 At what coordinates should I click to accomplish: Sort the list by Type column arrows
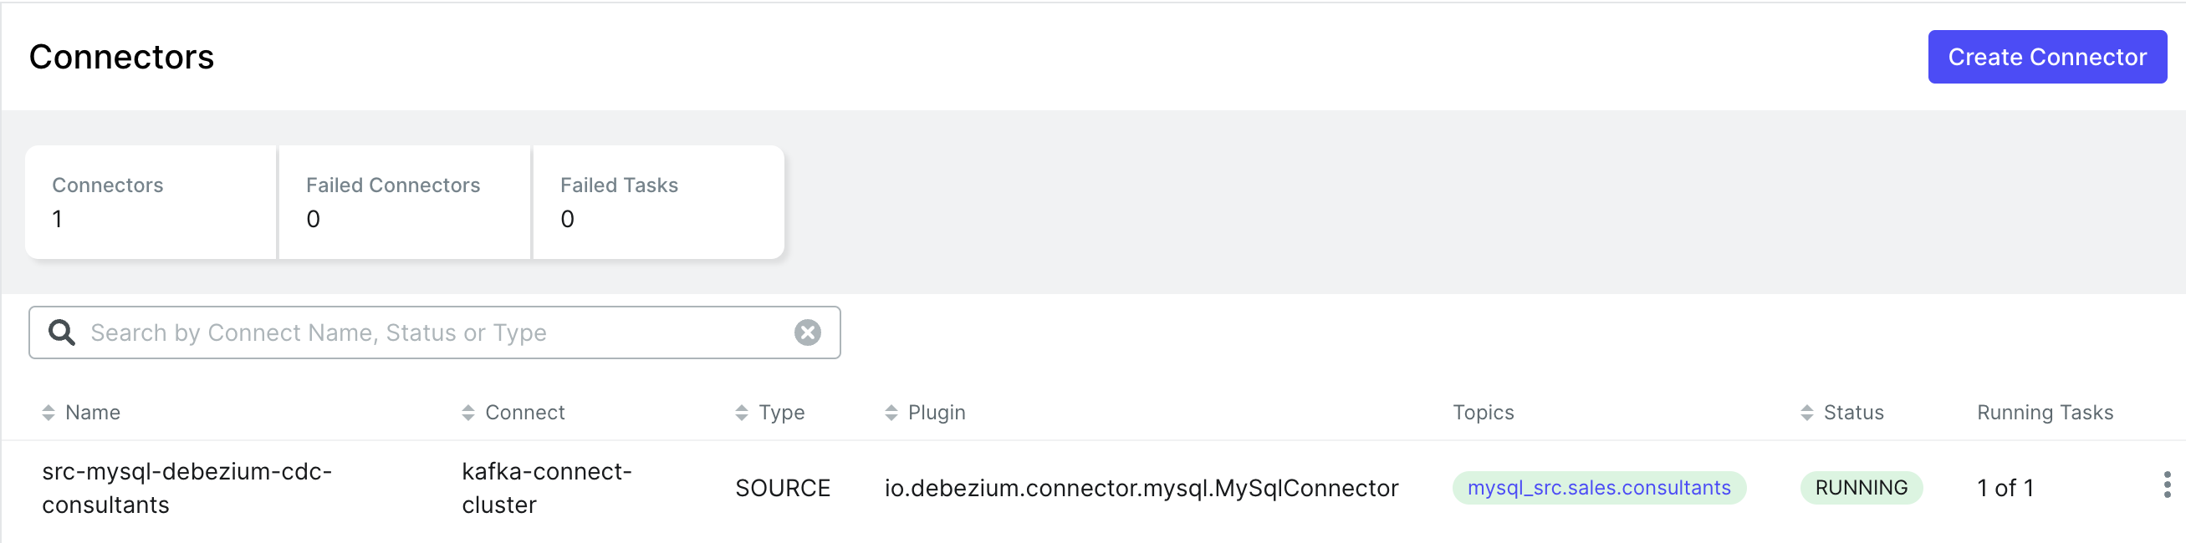[x=742, y=413]
